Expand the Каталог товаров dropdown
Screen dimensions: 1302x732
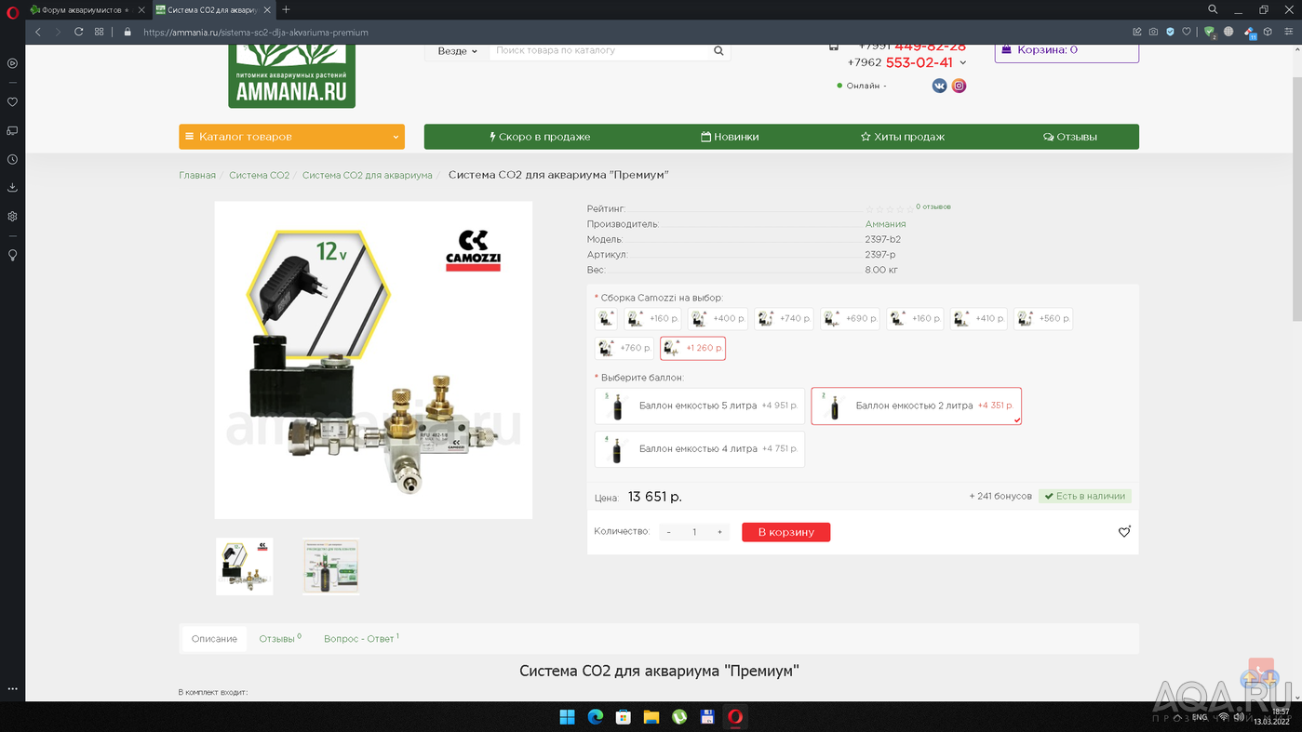(291, 137)
